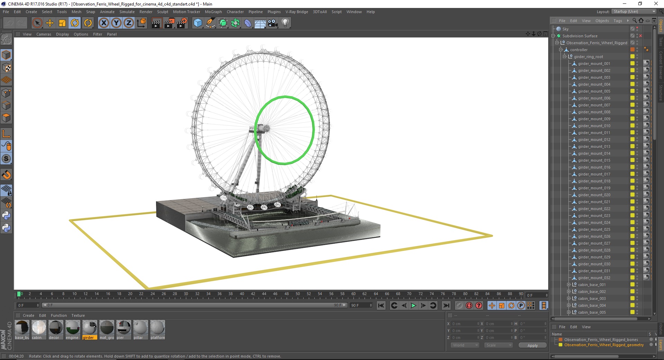
Task: Open the Character menu
Action: [235, 12]
